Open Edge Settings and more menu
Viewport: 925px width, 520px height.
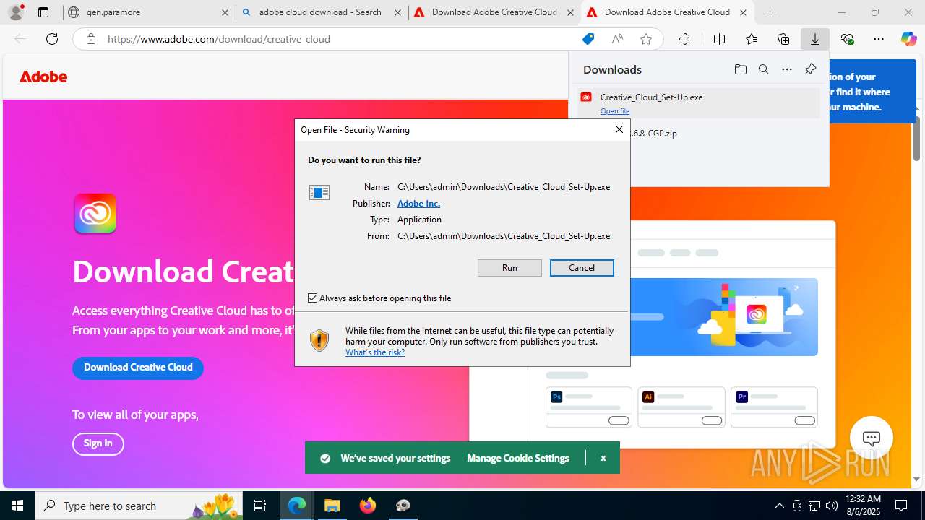(879, 39)
